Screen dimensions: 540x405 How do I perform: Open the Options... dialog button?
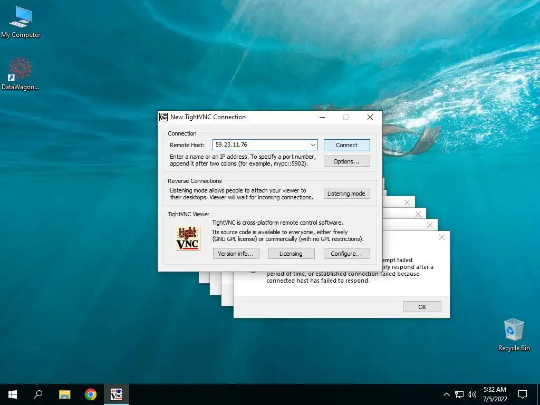pyautogui.click(x=347, y=161)
